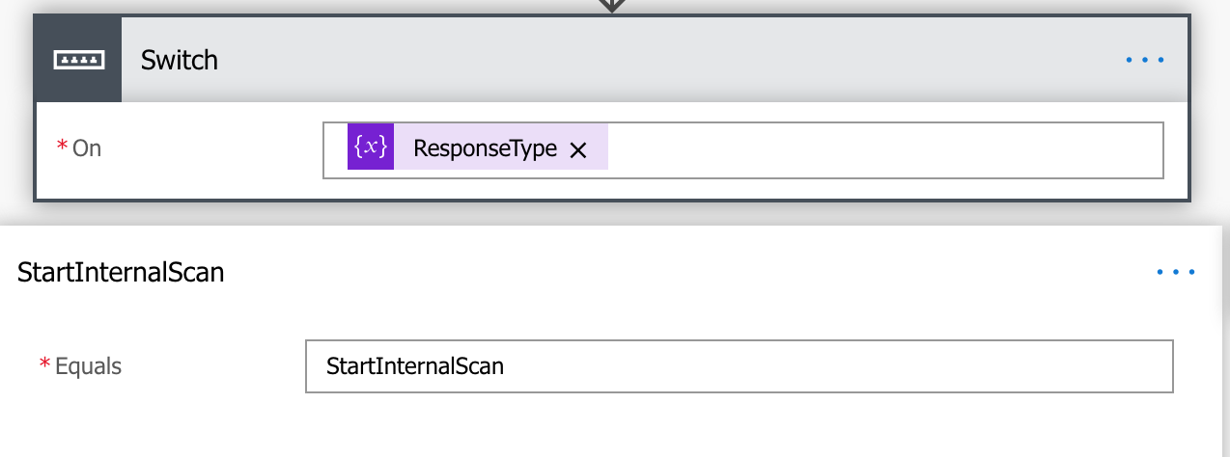1230x457 pixels.
Task: Click the connector arrow above the Switch
Action: point(611,5)
